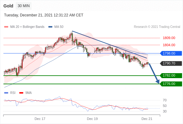Image resolution: width=183 pixels, height=124 pixels.
Task: Toggle the 9MA legend label
Action: 29,93
